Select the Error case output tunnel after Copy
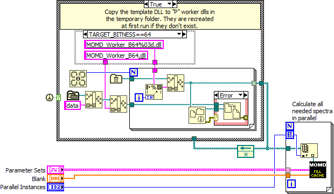This screenshot has width=334, height=194. click(246, 117)
